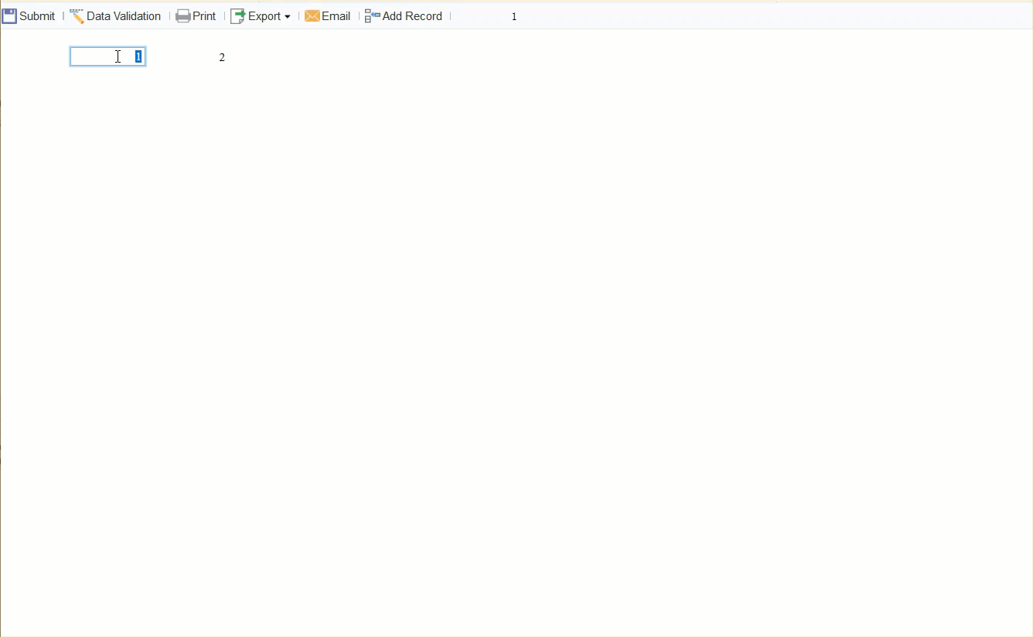Click the Data Validation label
Viewport: 1033px width, 637px height.
pyautogui.click(x=124, y=15)
